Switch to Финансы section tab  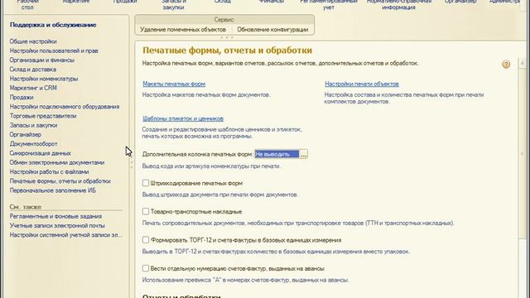coord(271,2)
